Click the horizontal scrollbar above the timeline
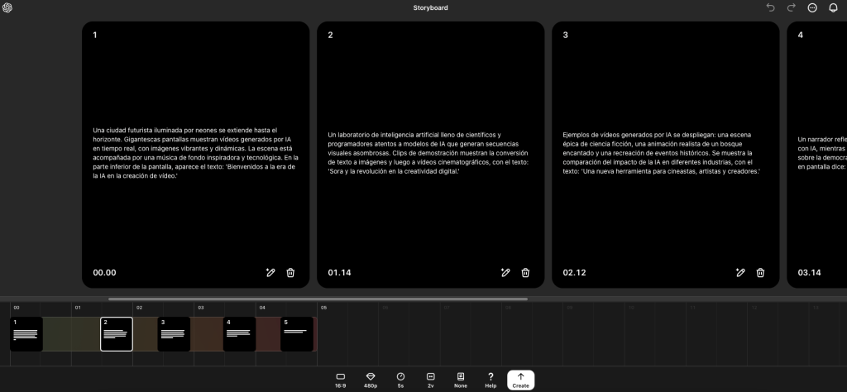Image resolution: width=847 pixels, height=392 pixels. (318, 299)
